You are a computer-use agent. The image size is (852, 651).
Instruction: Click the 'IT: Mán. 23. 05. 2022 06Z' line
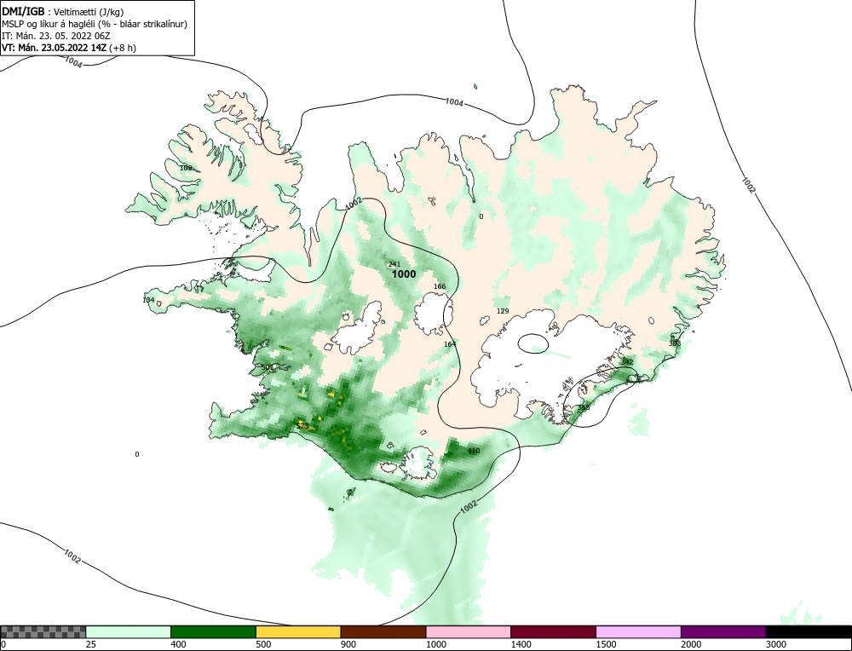[56, 36]
